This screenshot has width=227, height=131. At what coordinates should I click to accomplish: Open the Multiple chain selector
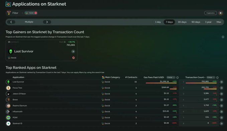pyautogui.click(x=29, y=22)
